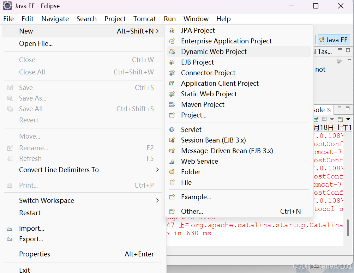Choose Exit at menu bottom
This screenshot has height=273, width=354.
[83, 269]
